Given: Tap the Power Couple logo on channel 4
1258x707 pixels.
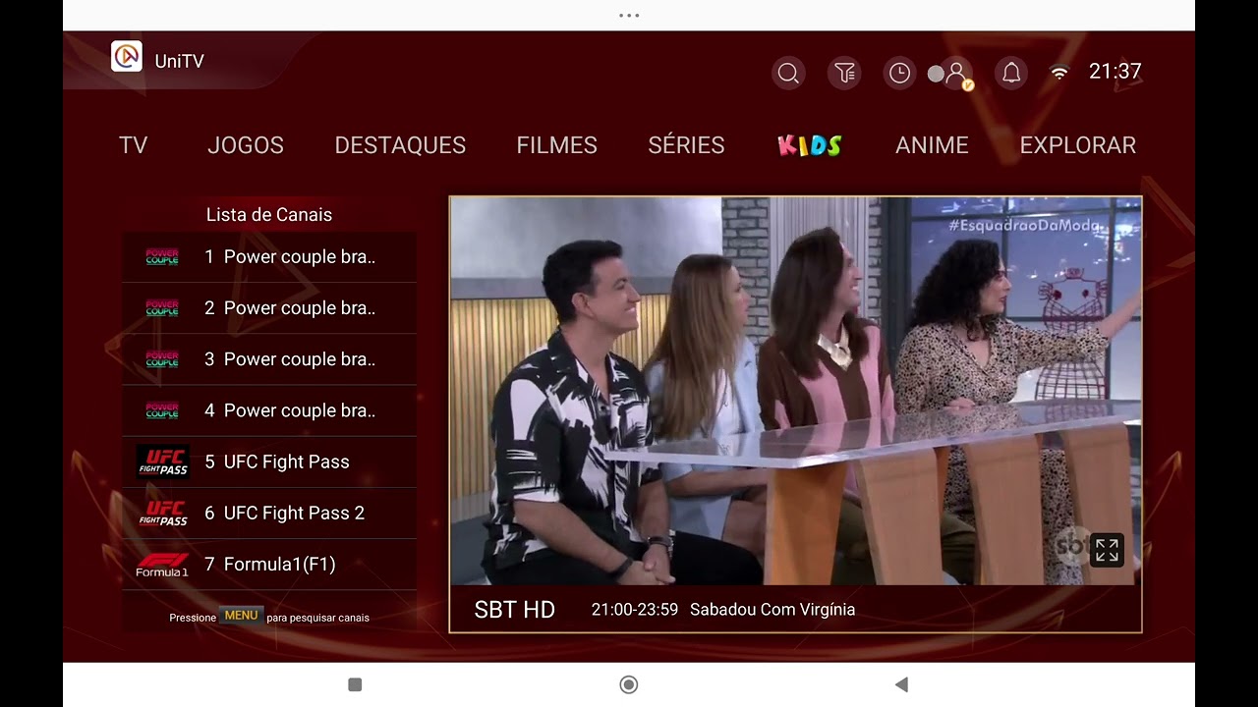Looking at the screenshot, I should coord(162,410).
